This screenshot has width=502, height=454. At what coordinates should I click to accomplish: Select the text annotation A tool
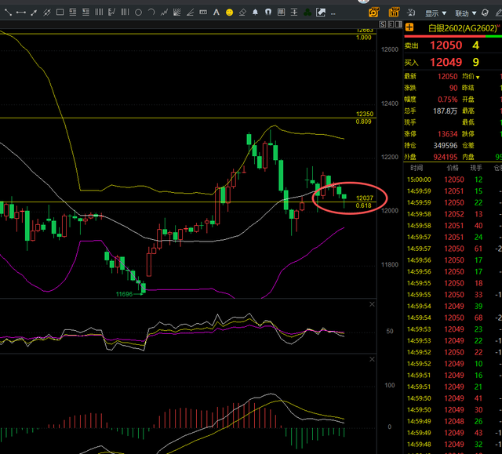coord(216,13)
